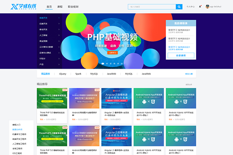The height and width of the screenshot is (155, 233).
Task: Open the first-row Angular 2 course title
Action: tap(116, 114)
